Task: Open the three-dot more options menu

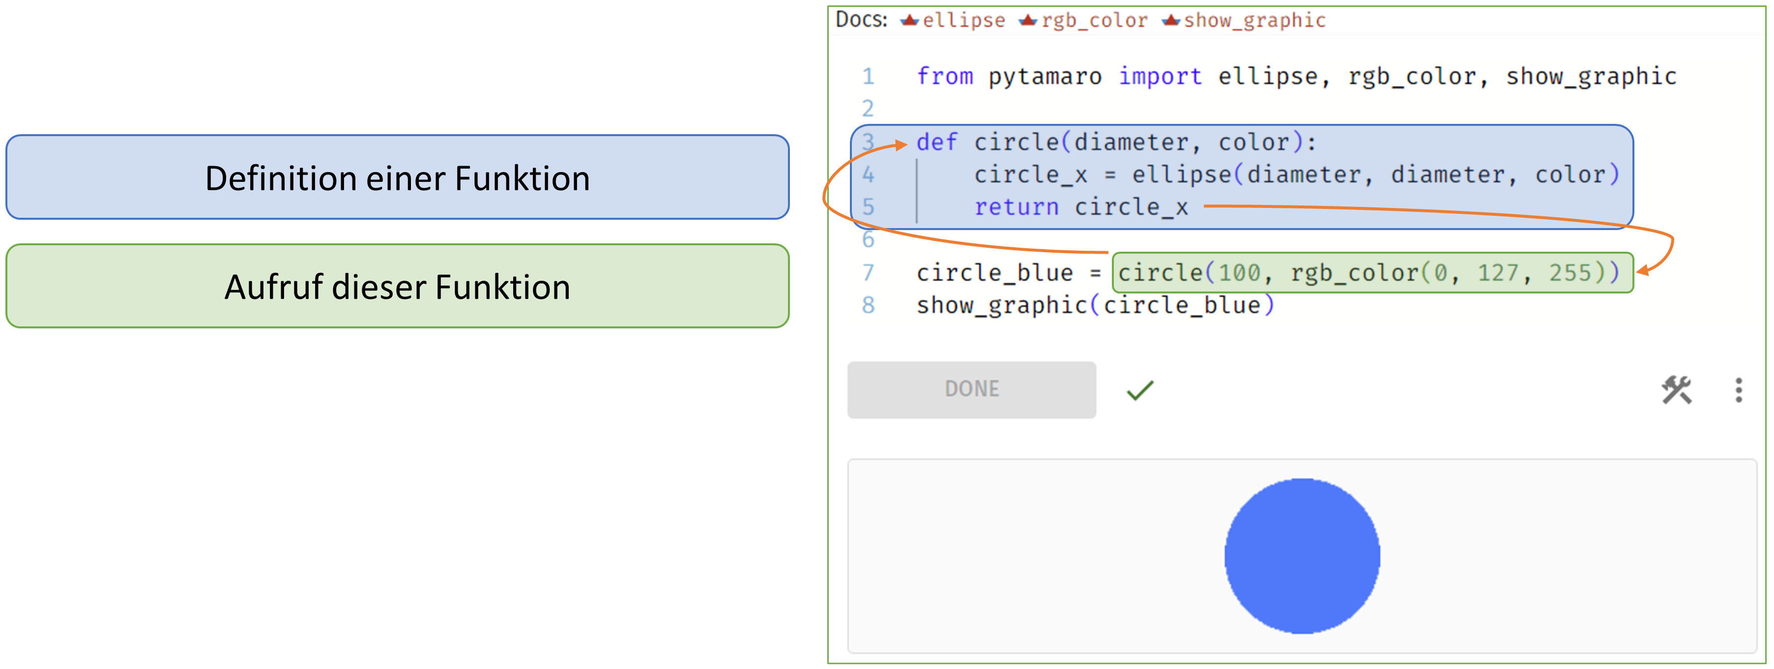Action: point(1739,390)
